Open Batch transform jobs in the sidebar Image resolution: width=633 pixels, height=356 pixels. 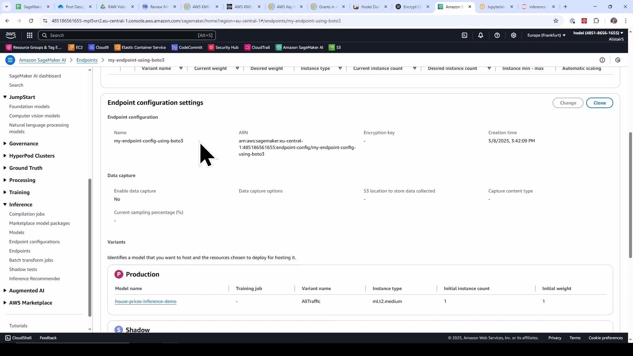click(x=31, y=260)
